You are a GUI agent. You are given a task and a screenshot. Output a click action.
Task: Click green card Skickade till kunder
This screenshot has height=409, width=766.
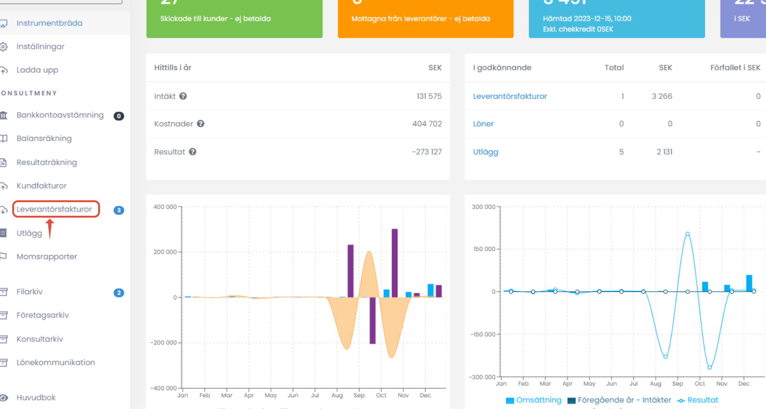(234, 19)
